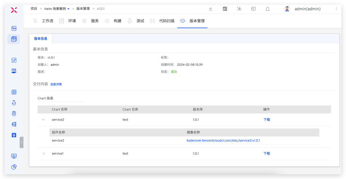Switch to the 工作流 tab
This screenshot has width=346, height=179.
point(47,21)
